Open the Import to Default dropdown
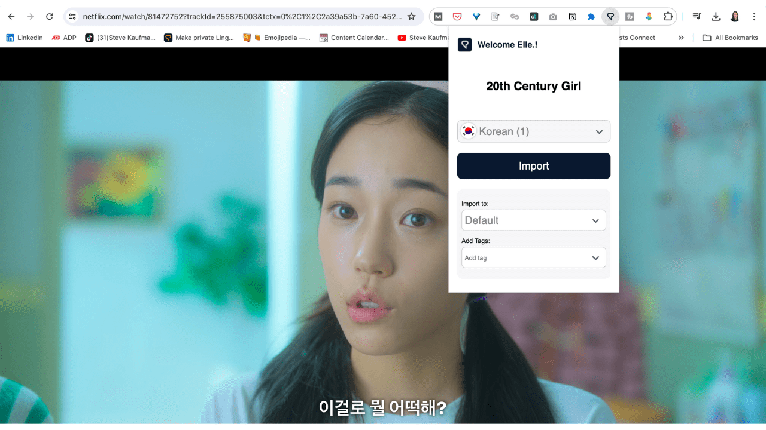Viewport: 766px width, 430px height. click(x=533, y=220)
